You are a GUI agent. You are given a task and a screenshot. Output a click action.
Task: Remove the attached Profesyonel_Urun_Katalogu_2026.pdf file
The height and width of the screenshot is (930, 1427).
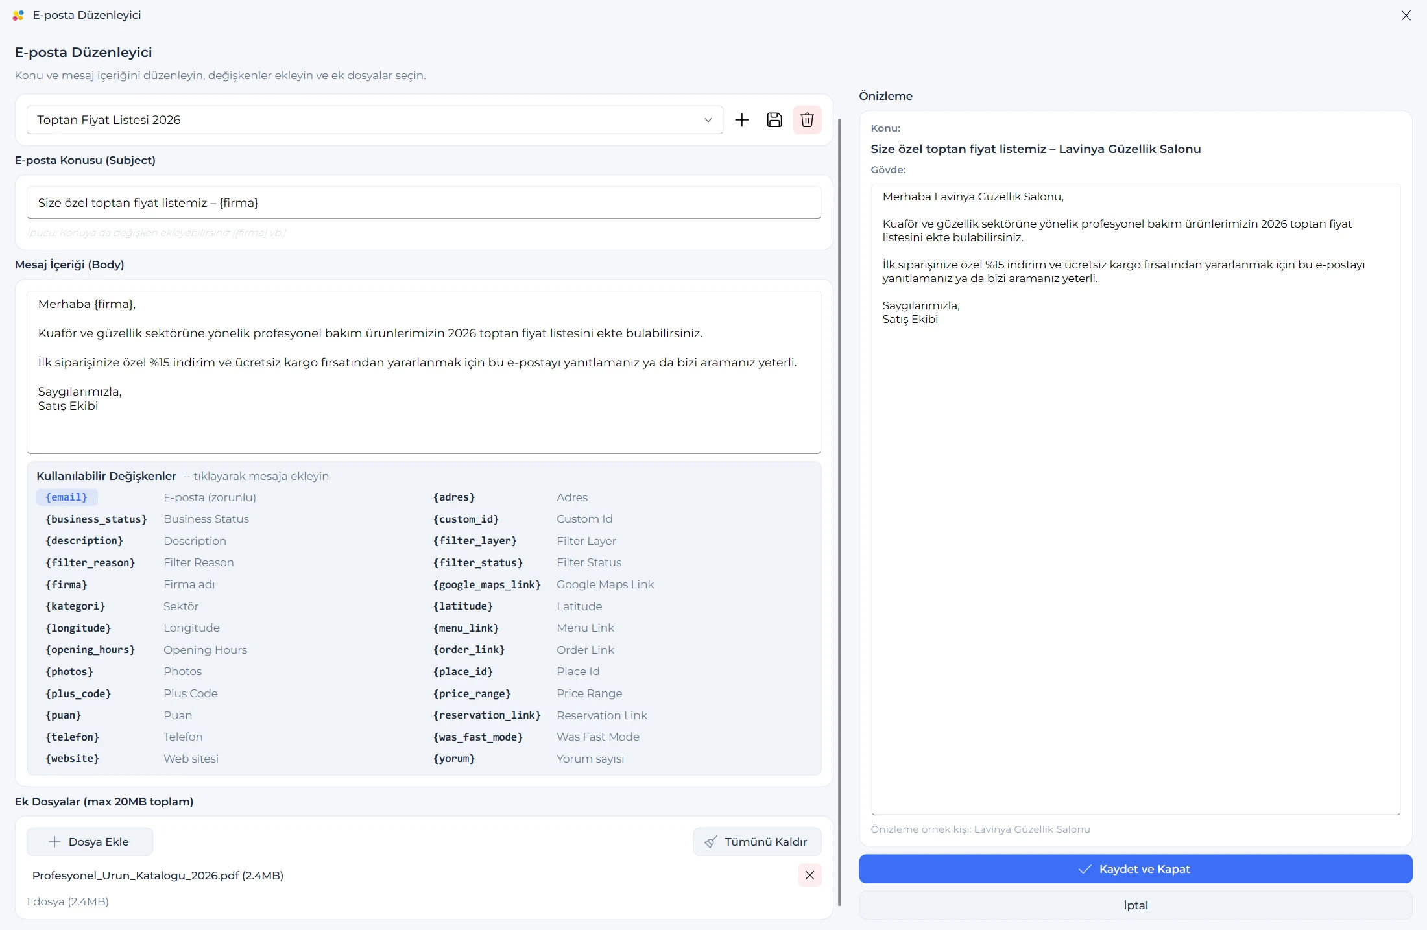pos(809,875)
